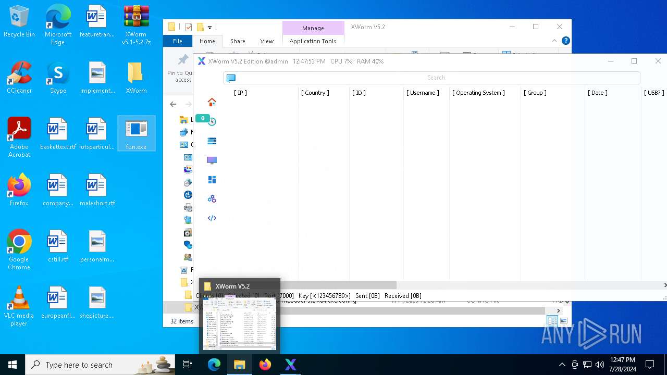Click the Received [0B] status entry
The height and width of the screenshot is (375, 667).
point(403,296)
